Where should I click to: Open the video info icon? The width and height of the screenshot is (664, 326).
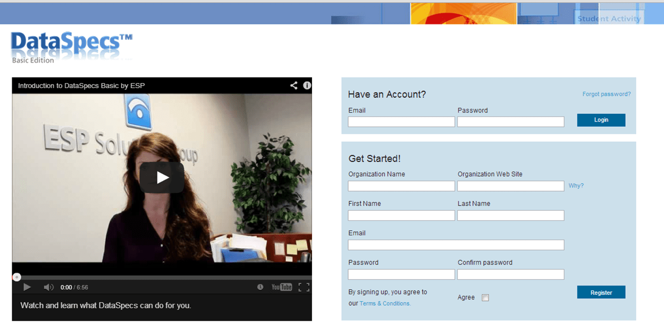(307, 85)
